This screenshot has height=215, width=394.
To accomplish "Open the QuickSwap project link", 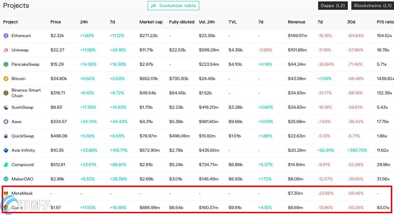I will tap(23, 136).
